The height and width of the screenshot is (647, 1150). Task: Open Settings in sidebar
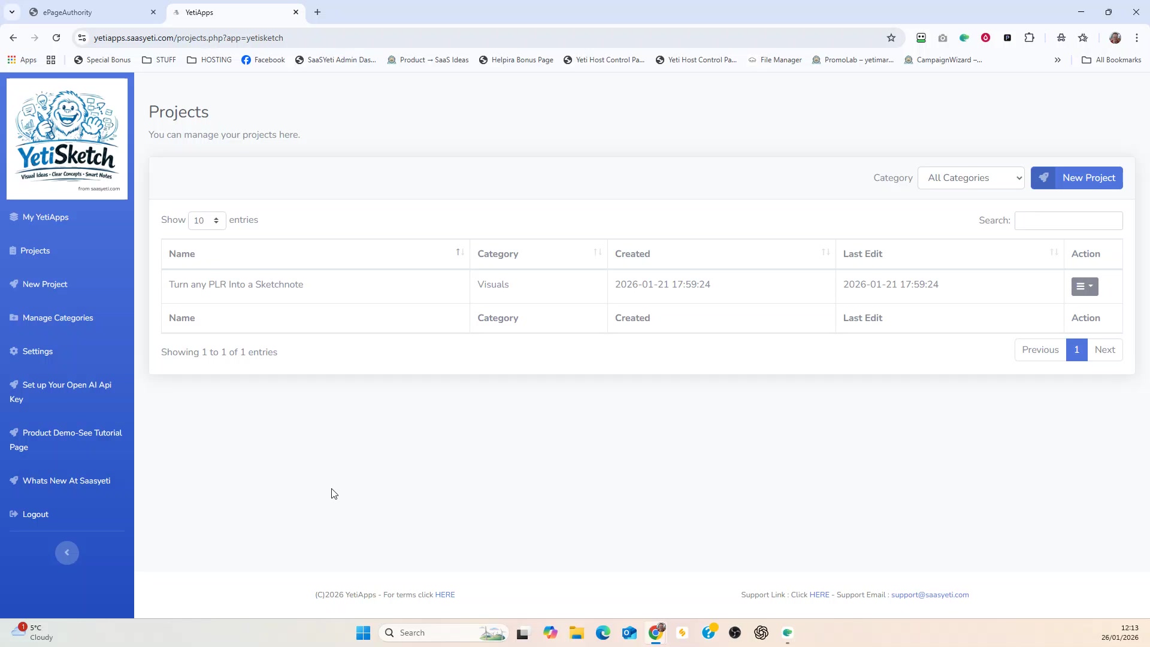tap(31, 351)
